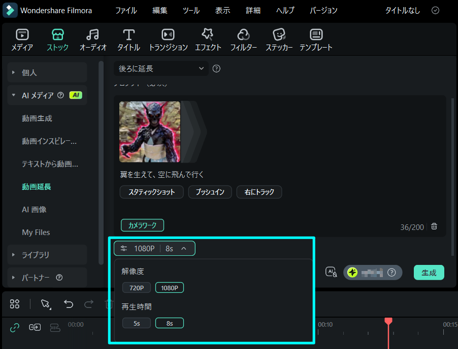Open the 後ろに延長 dropdown
This screenshot has height=349, width=458.
pos(161,68)
